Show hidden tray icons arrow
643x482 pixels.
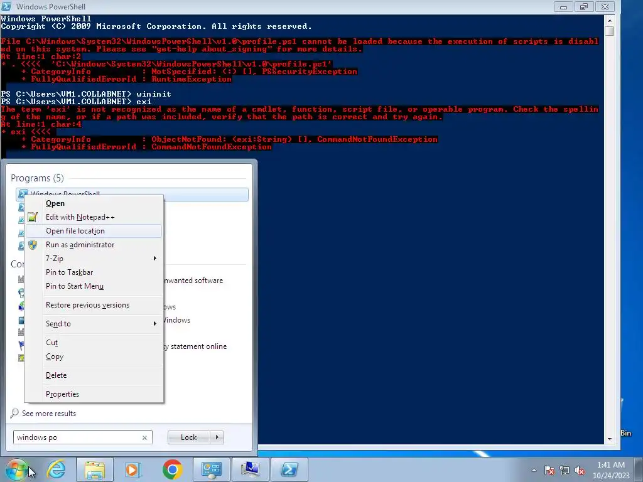[534, 470]
